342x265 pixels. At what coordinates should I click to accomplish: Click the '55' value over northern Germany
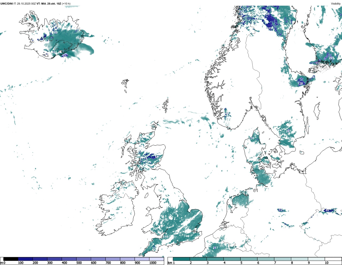click(x=281, y=210)
